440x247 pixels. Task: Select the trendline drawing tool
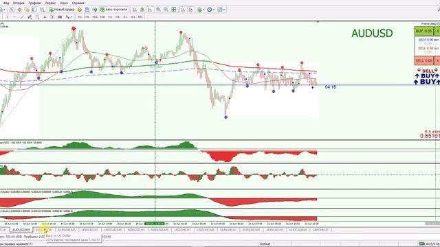point(22,16)
